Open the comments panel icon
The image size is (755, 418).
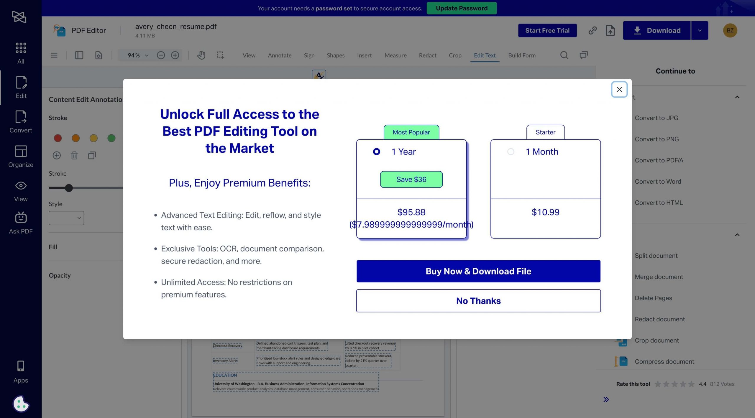click(584, 55)
